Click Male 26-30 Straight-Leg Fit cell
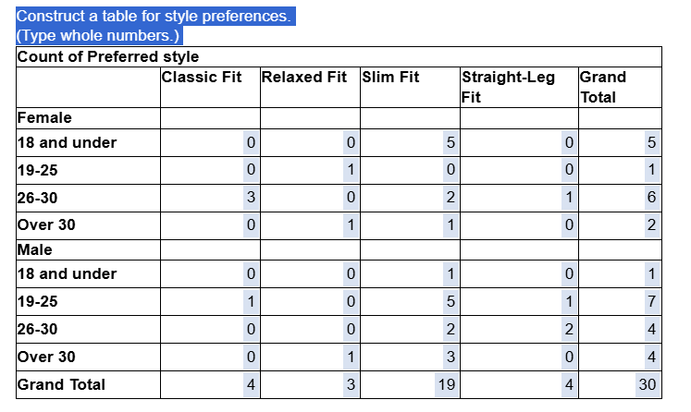Screen dimensions: 691x412 coord(569,330)
